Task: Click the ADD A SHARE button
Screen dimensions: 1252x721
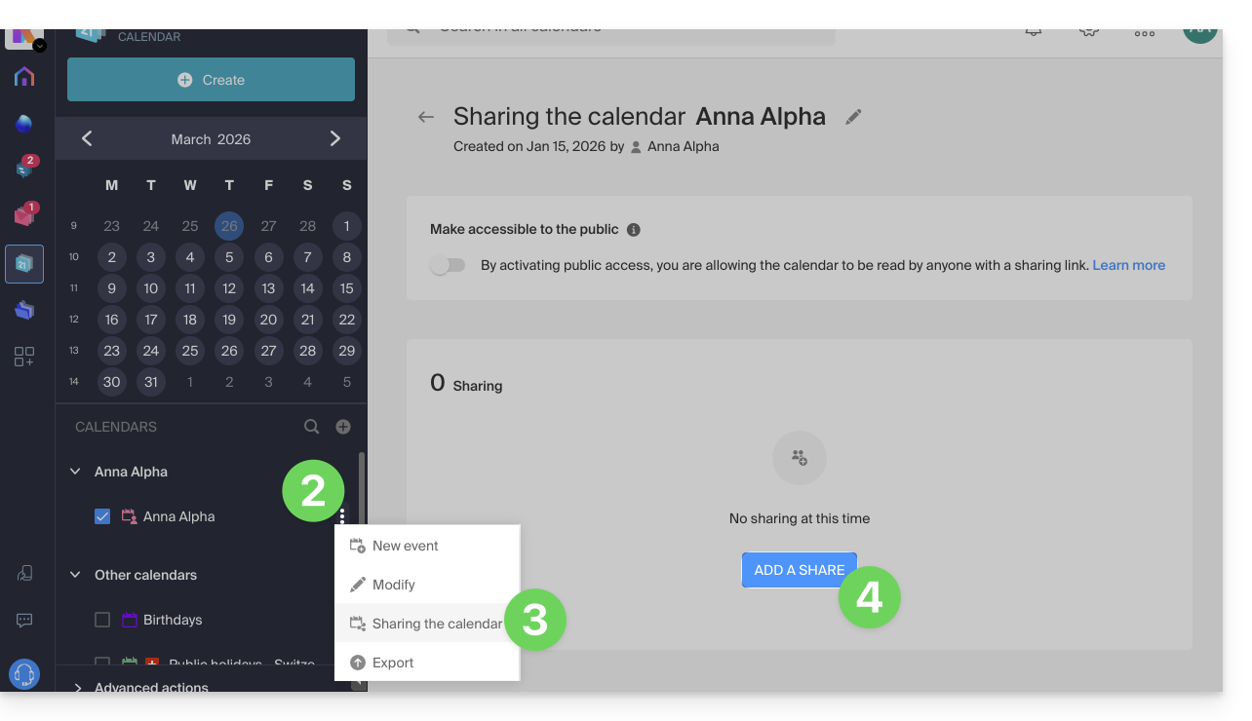Action: [x=799, y=570]
